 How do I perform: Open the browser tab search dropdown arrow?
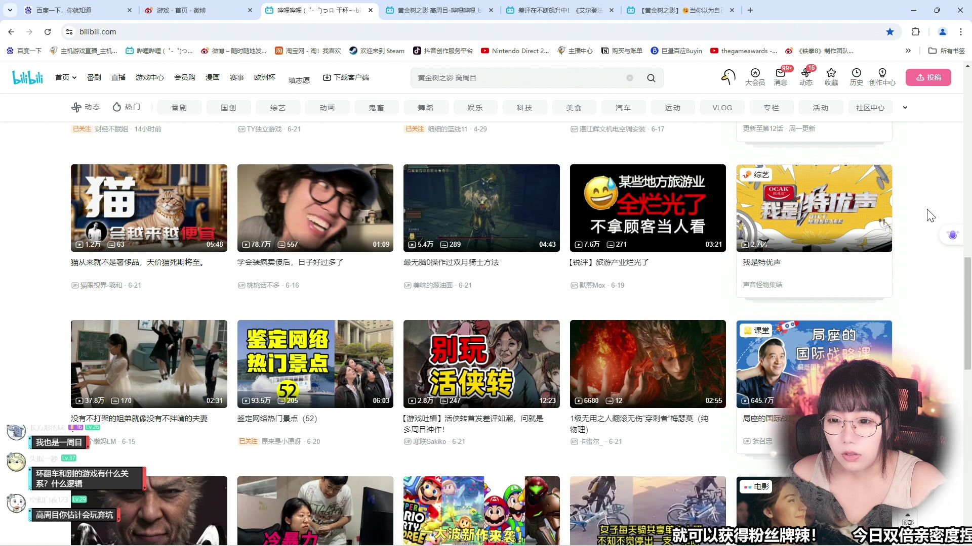tap(10, 10)
